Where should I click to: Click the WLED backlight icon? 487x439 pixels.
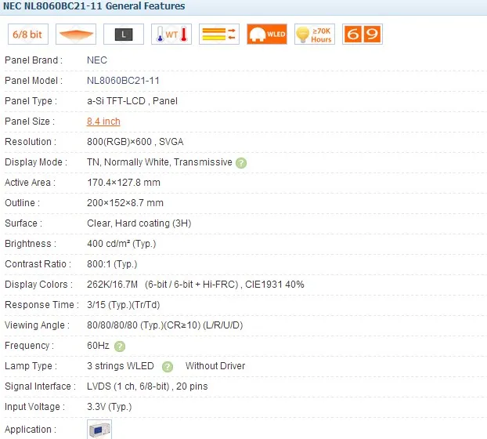point(267,34)
